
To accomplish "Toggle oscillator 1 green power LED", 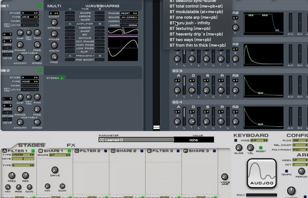I will 40,6.
